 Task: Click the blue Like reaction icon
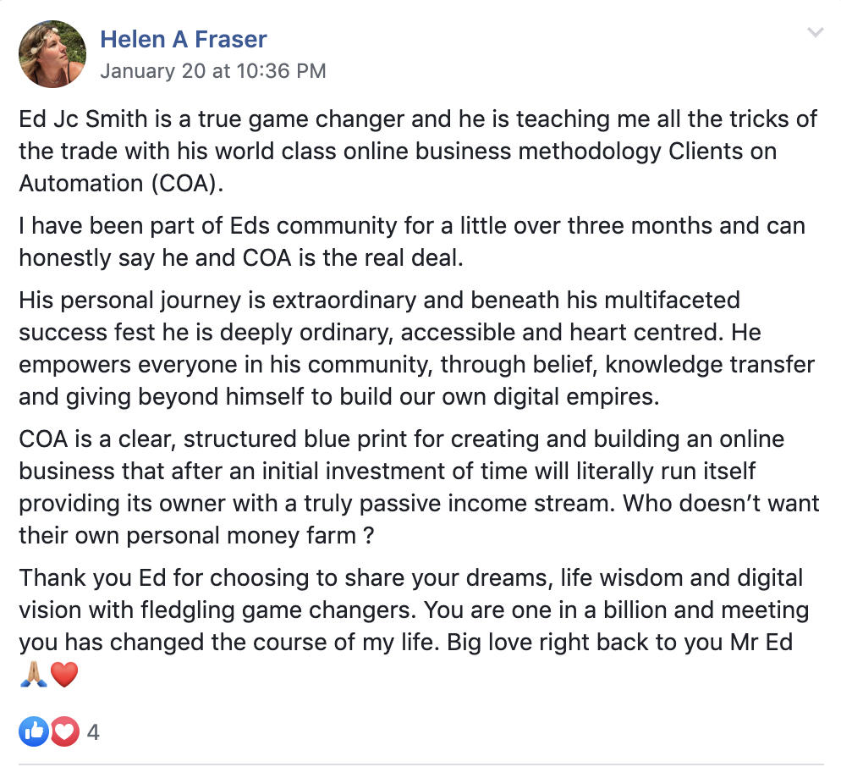point(35,731)
